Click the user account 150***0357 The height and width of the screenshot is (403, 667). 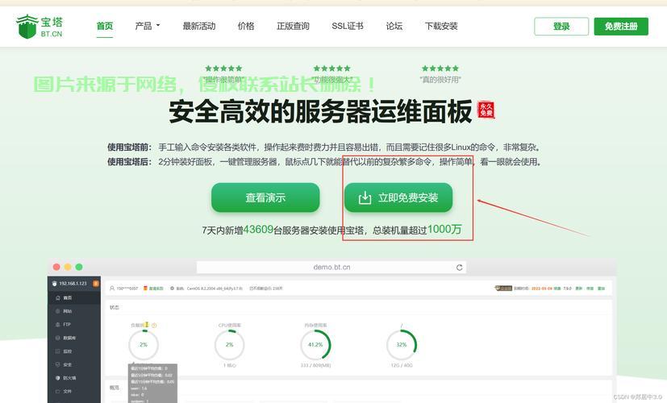point(123,289)
